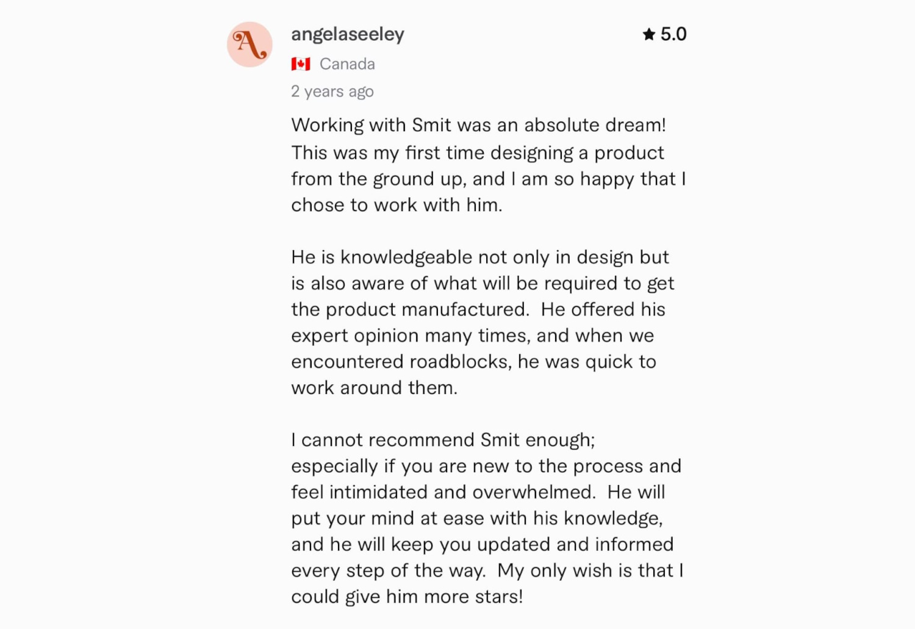The height and width of the screenshot is (629, 915).
Task: Click the line 'is also aware of what will be required'
Action: point(483,284)
